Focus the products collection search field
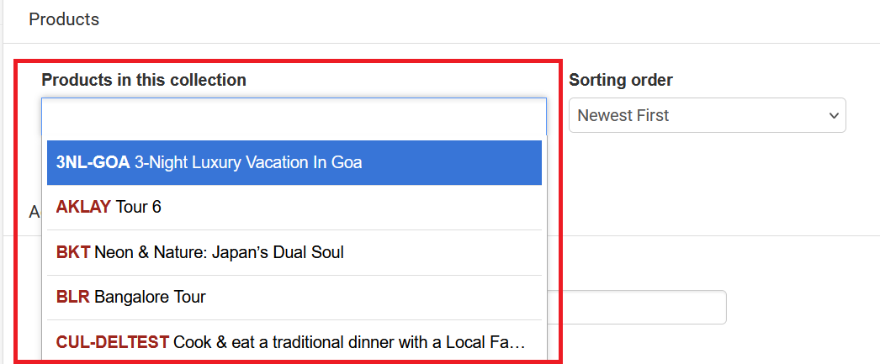Image resolution: width=880 pixels, height=364 pixels. 294,116
